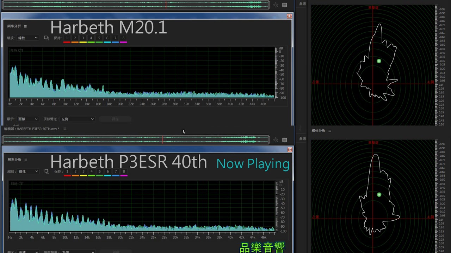Click hold button 5 in Harbeth M20.1 panel
The image size is (451, 253).
(x=99, y=38)
